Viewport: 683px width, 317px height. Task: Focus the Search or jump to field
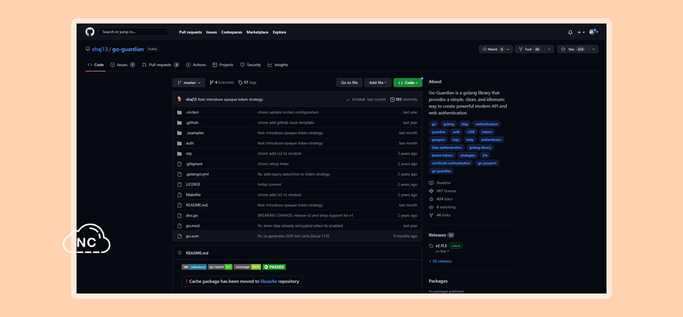click(x=137, y=32)
